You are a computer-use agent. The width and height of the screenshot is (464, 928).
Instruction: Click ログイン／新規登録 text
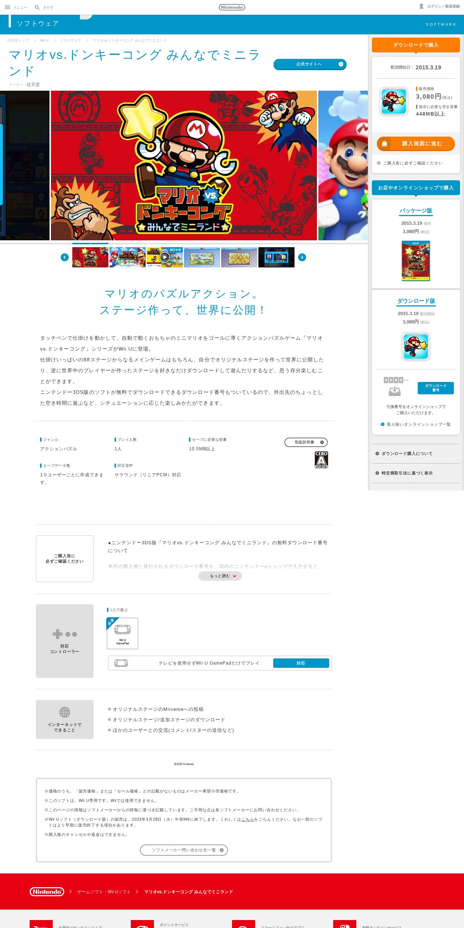[x=443, y=7]
